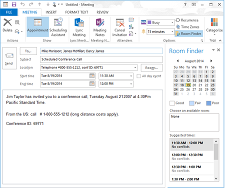
Task: Create a Lync Meeting
Action: (79, 26)
